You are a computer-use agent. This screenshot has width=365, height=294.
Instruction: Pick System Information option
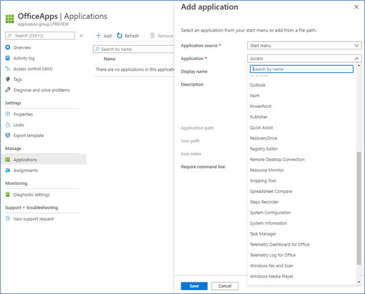coord(268,223)
